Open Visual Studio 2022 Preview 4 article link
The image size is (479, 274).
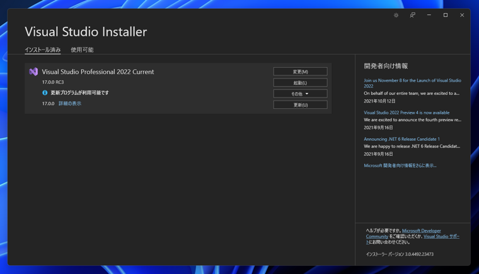(407, 112)
